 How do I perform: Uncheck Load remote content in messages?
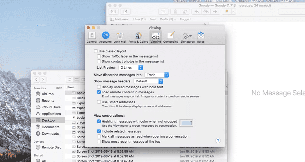[x=99, y=92]
